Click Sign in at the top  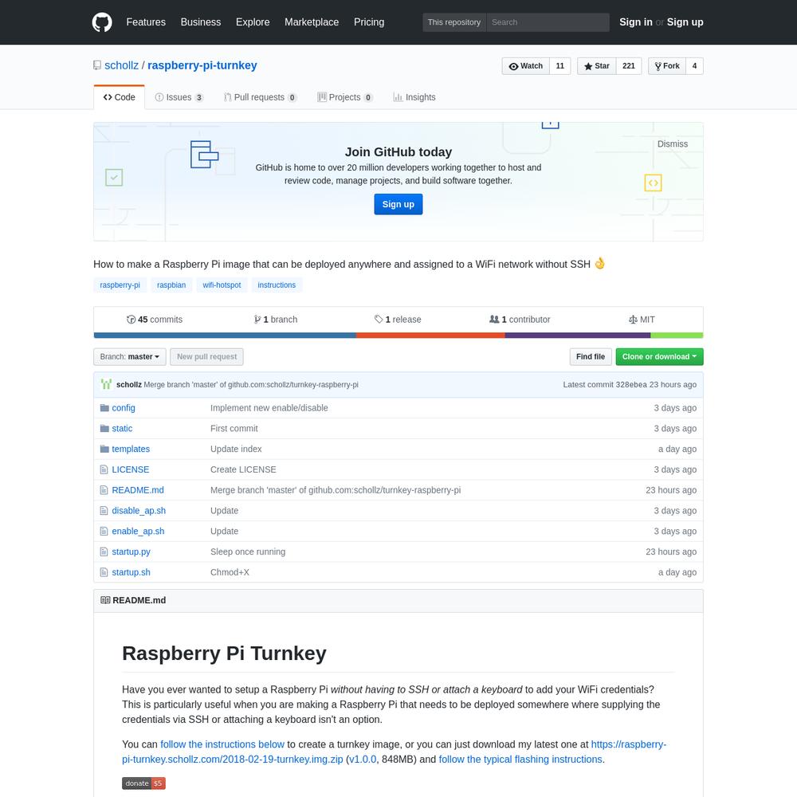pos(635,22)
